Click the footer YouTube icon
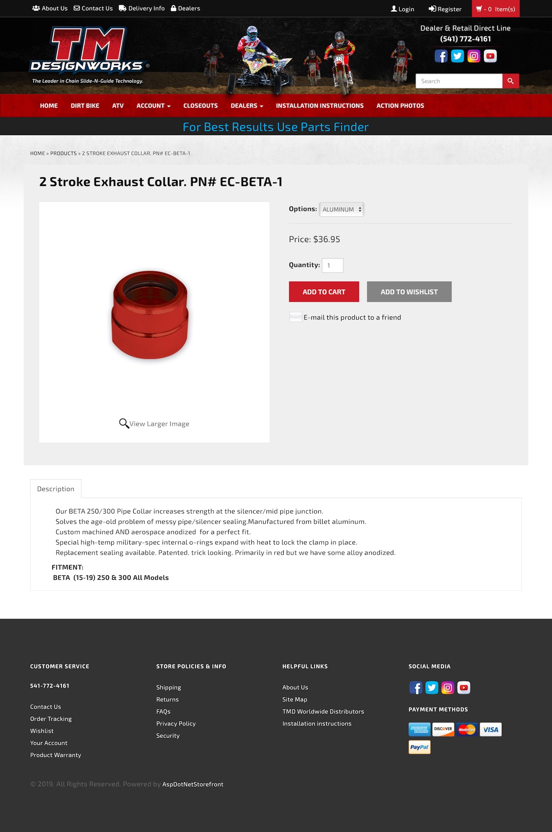Viewport: 552px width, 832px height. [x=464, y=688]
